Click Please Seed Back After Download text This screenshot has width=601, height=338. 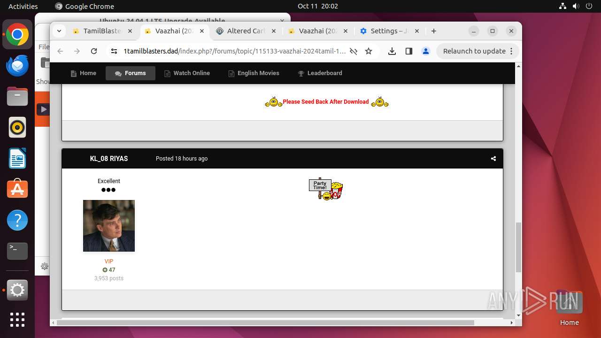326,102
